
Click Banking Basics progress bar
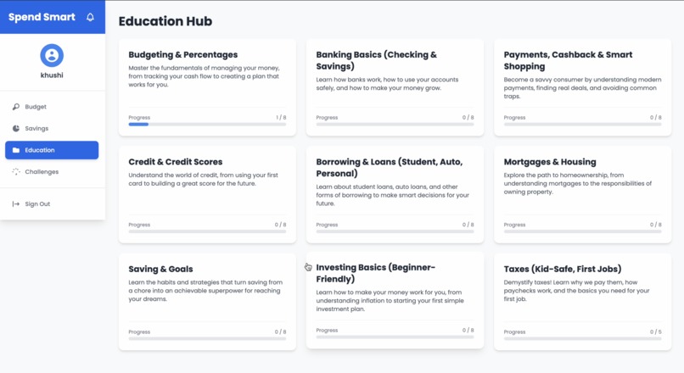[x=395, y=124]
